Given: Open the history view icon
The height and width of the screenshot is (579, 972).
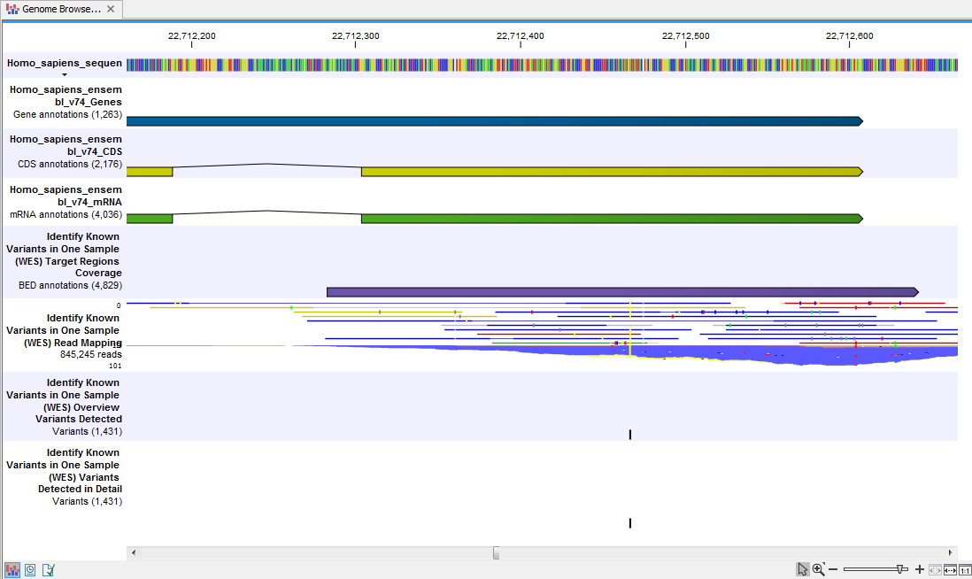Looking at the screenshot, I should tap(30, 569).
